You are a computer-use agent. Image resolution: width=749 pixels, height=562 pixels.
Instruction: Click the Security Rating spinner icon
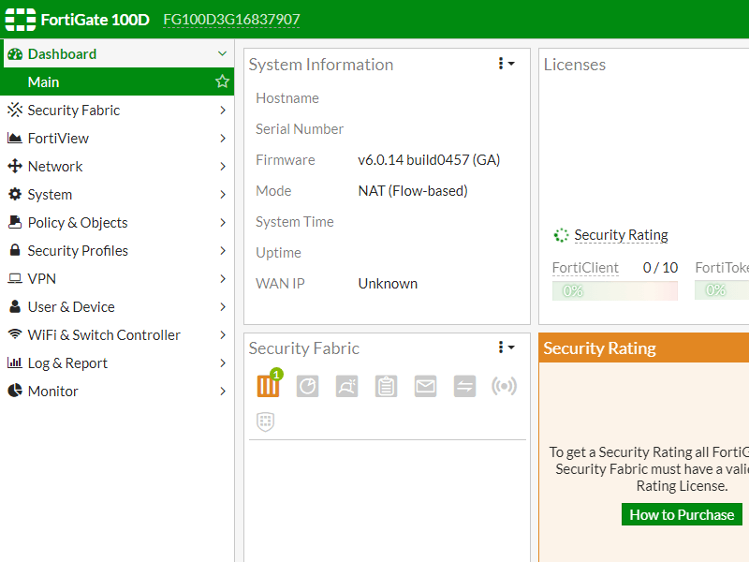561,235
